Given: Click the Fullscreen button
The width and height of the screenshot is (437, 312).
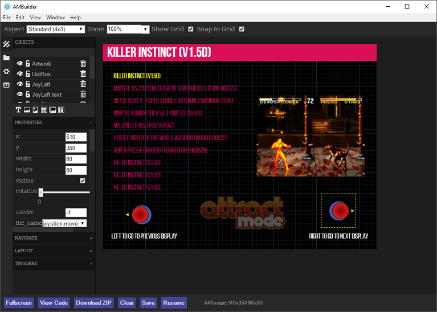Looking at the screenshot, I should pyautogui.click(x=19, y=303).
